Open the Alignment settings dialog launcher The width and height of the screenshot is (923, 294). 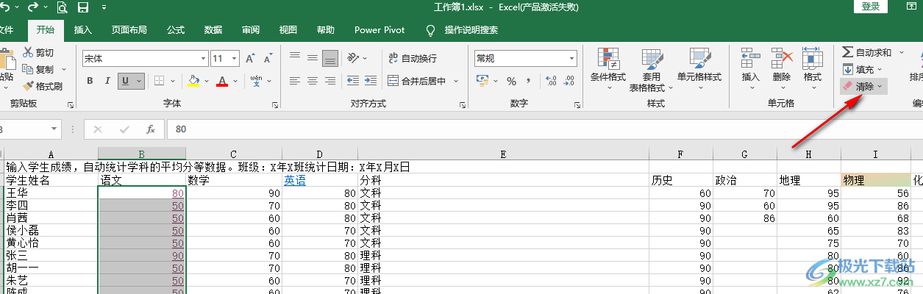pyautogui.click(x=462, y=105)
